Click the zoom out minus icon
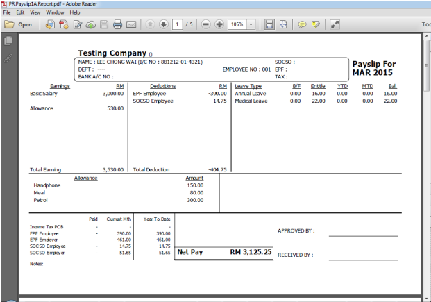This screenshot has width=431, height=302. click(x=205, y=24)
